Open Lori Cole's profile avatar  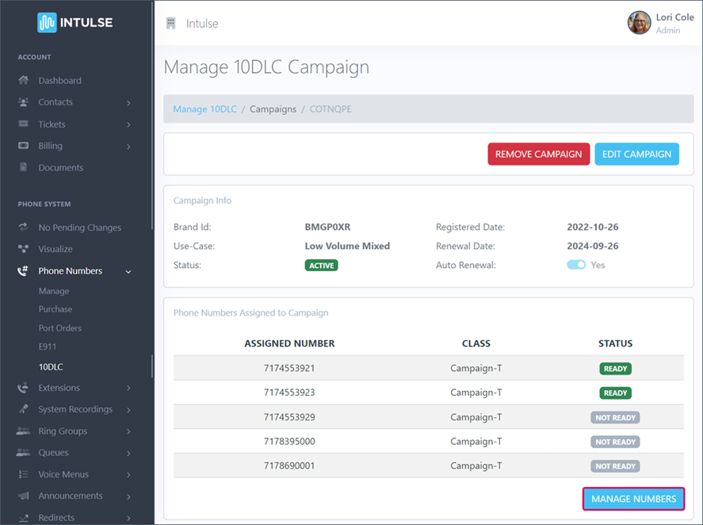[x=639, y=23]
